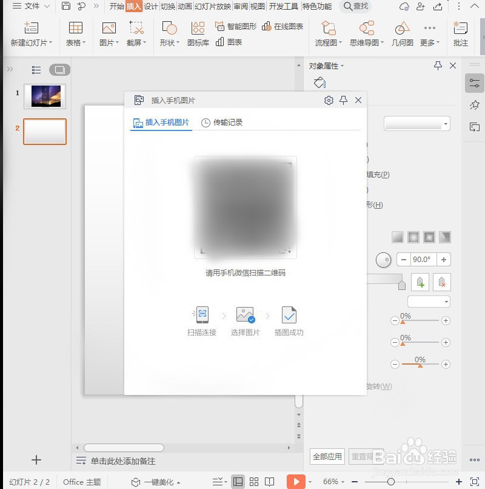
Task: Open the 开发工具 ribbon tab
Action: coord(283,6)
